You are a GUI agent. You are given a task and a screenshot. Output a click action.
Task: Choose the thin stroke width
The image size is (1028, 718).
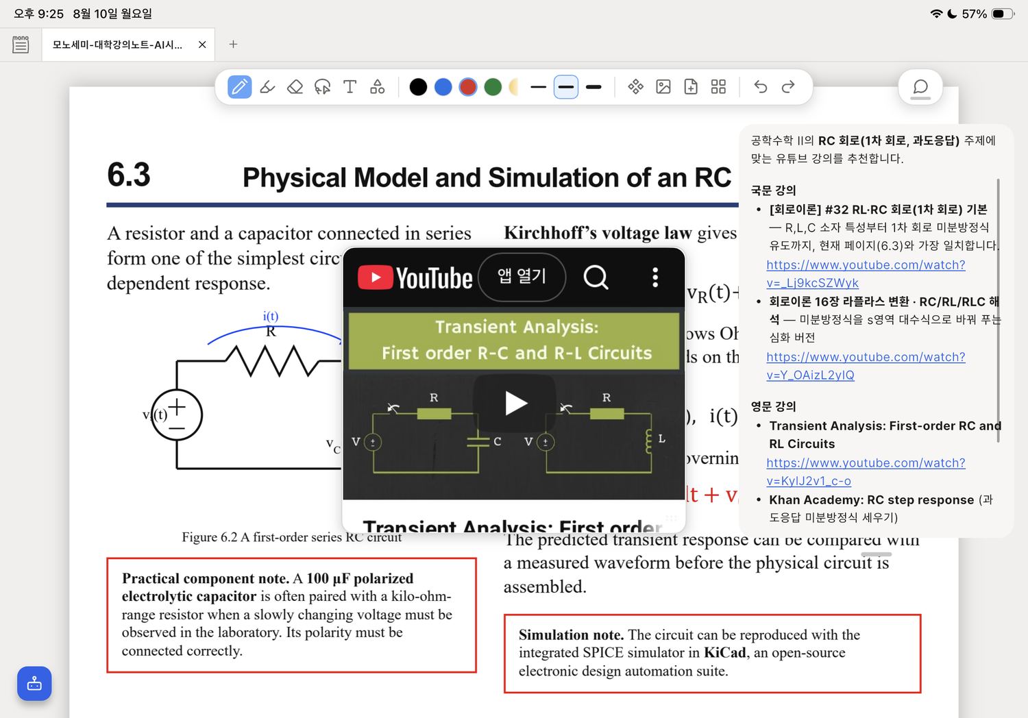coord(539,87)
